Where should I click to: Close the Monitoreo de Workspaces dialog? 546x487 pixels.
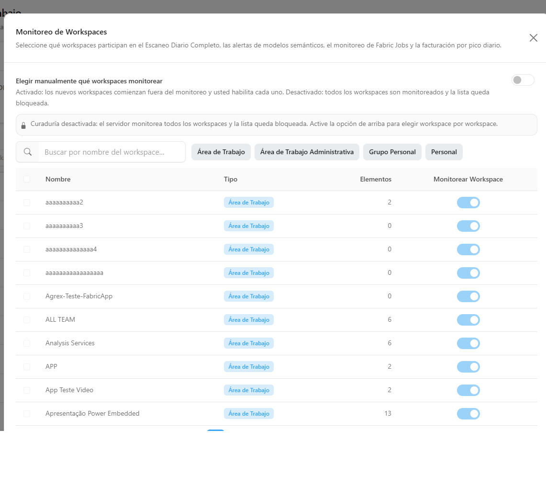tap(533, 38)
